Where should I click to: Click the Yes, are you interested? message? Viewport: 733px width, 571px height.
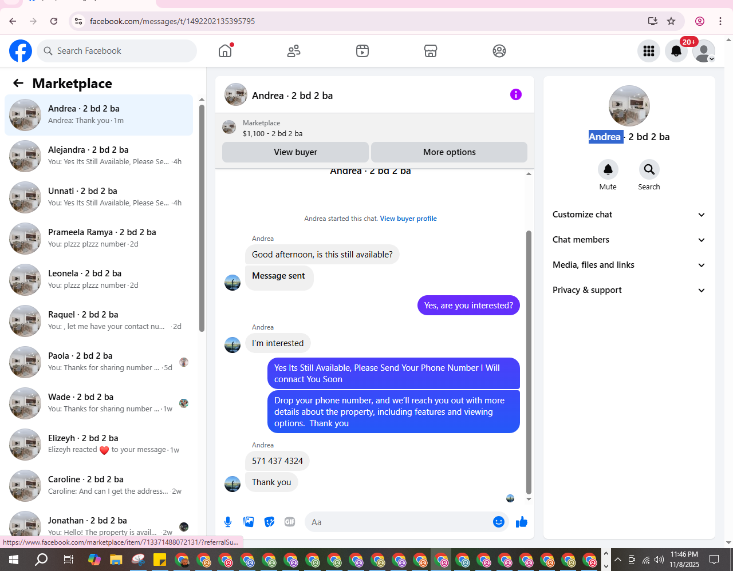468,306
